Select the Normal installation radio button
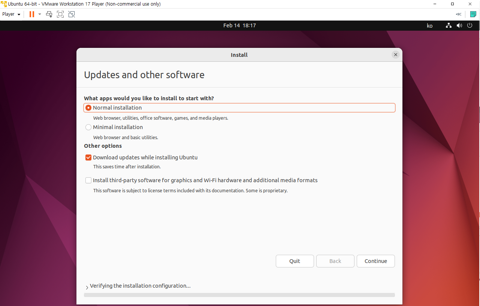 coord(88,108)
